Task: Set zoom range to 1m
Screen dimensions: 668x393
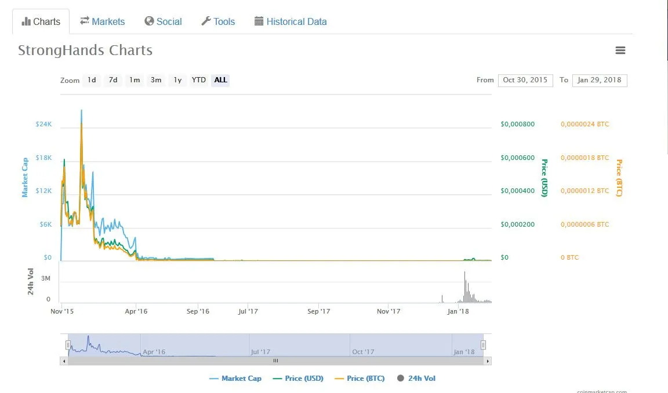Action: pos(135,80)
